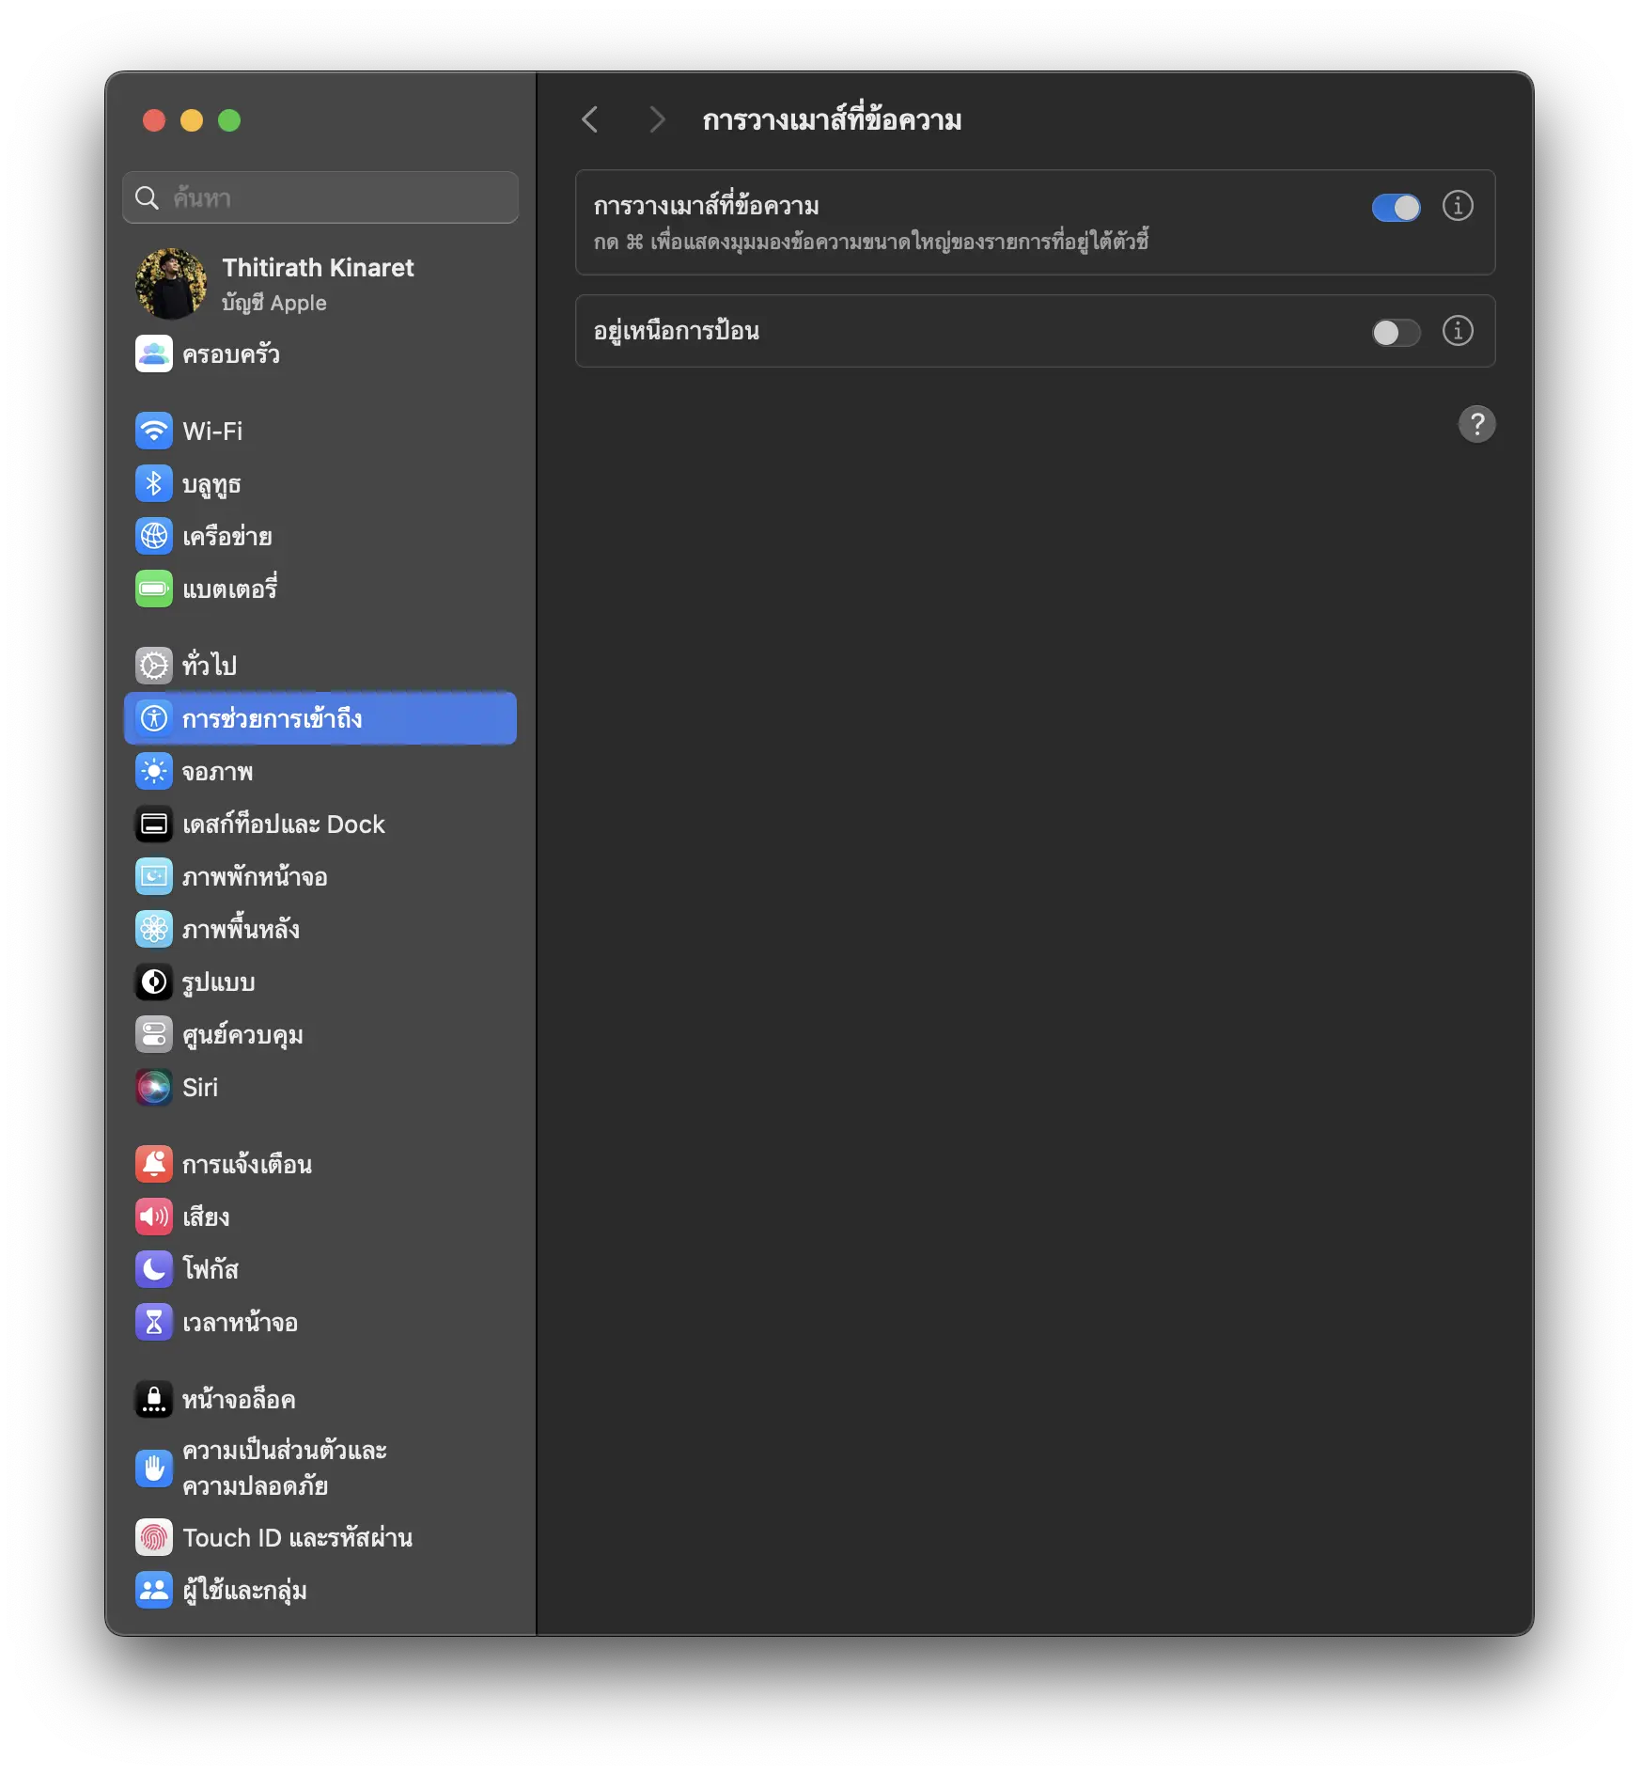The width and height of the screenshot is (1639, 1775).
Task: Open info for การวางเมาส์ที่ข้อความ option
Action: click(1458, 206)
